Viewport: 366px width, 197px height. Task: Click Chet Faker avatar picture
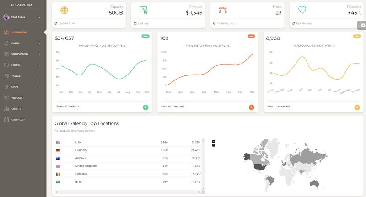click(x=6, y=17)
